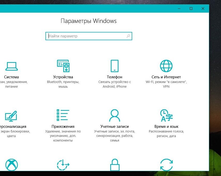
Task: Click the magnifier search icon
Action: (x=128, y=36)
